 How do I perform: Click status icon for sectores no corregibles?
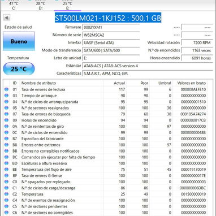coord(7,213)
